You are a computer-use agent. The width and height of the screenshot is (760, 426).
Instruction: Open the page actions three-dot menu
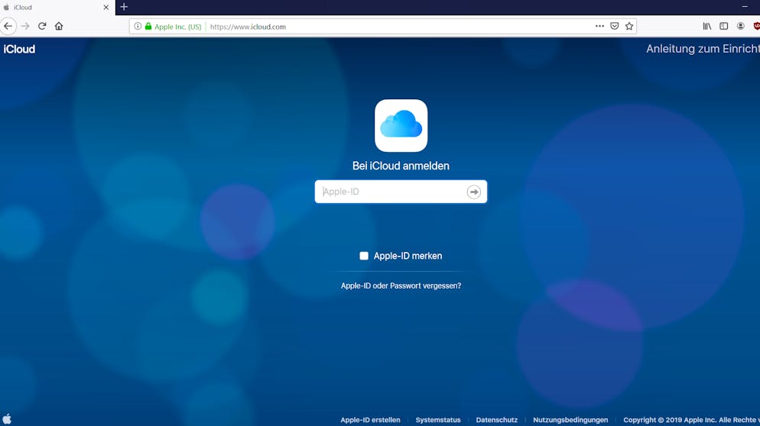(x=599, y=26)
